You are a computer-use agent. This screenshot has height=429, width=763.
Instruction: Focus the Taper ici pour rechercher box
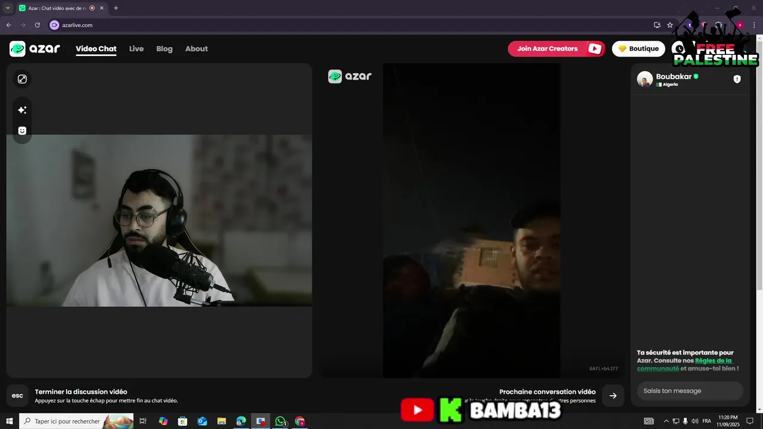pyautogui.click(x=76, y=421)
